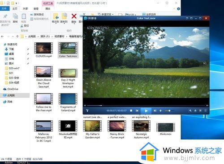Click Paste shortcut in ribbon
Image resolution: width=224 pixels, height=164 pixels.
coord(39,19)
